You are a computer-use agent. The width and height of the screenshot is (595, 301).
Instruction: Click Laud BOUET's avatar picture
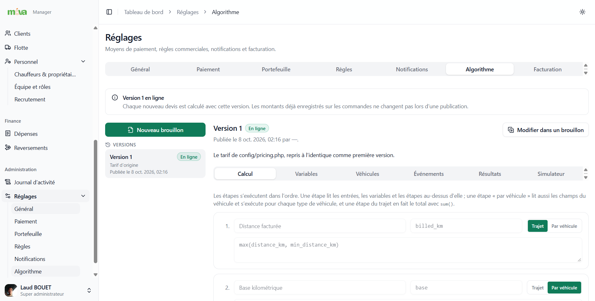pos(11,290)
